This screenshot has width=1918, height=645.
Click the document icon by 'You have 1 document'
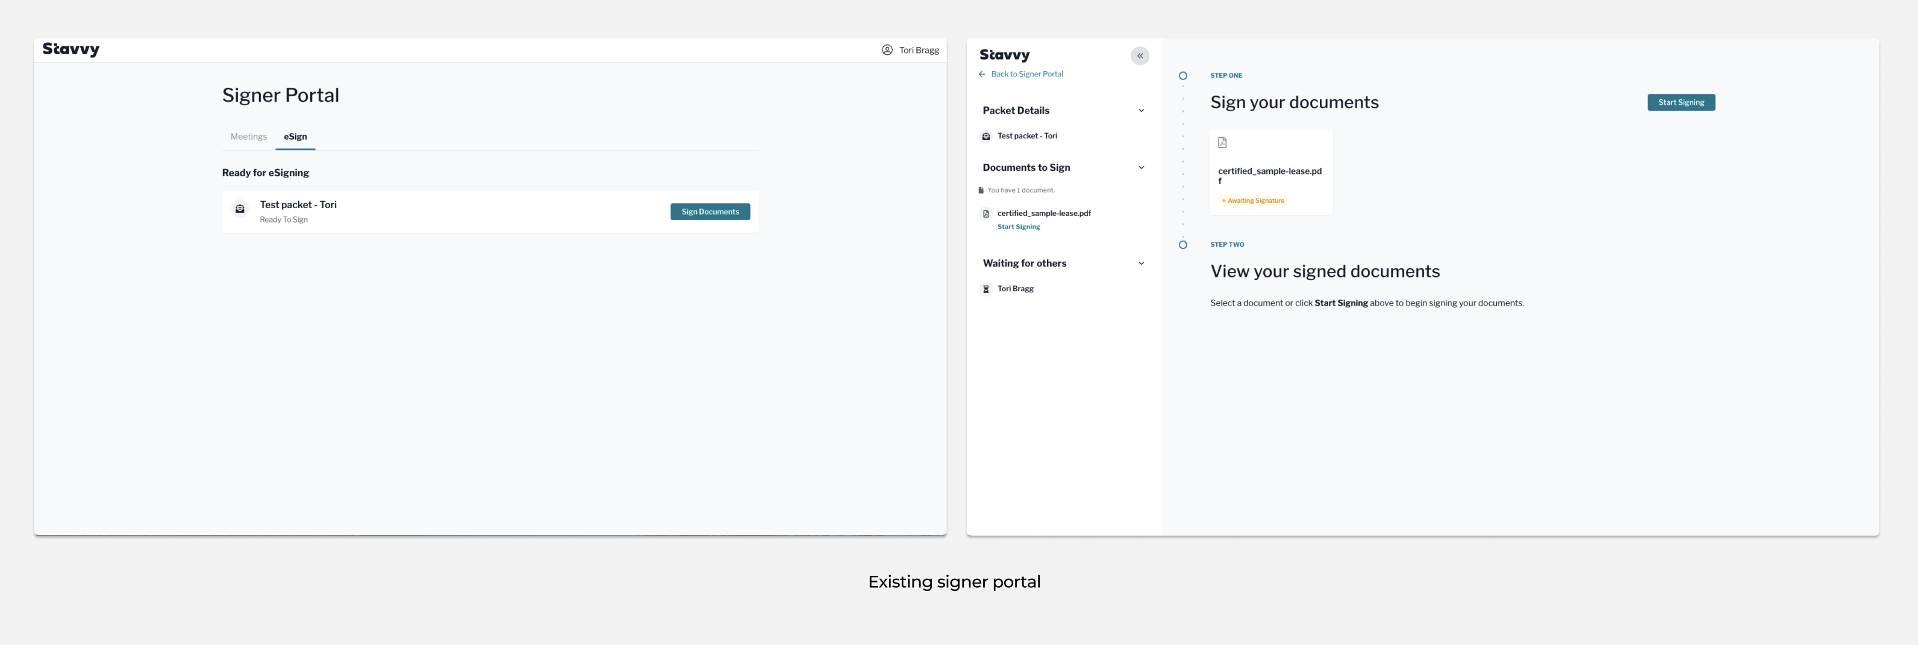pyautogui.click(x=981, y=191)
